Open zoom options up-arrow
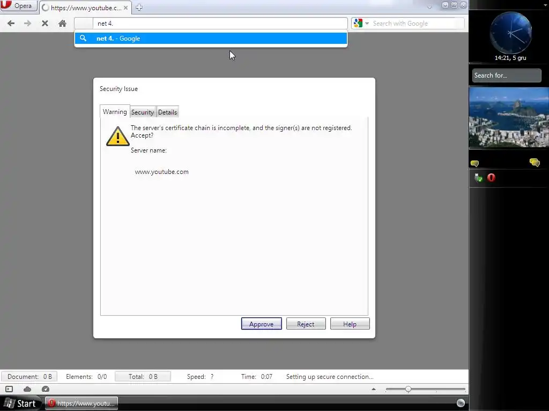 point(374,389)
